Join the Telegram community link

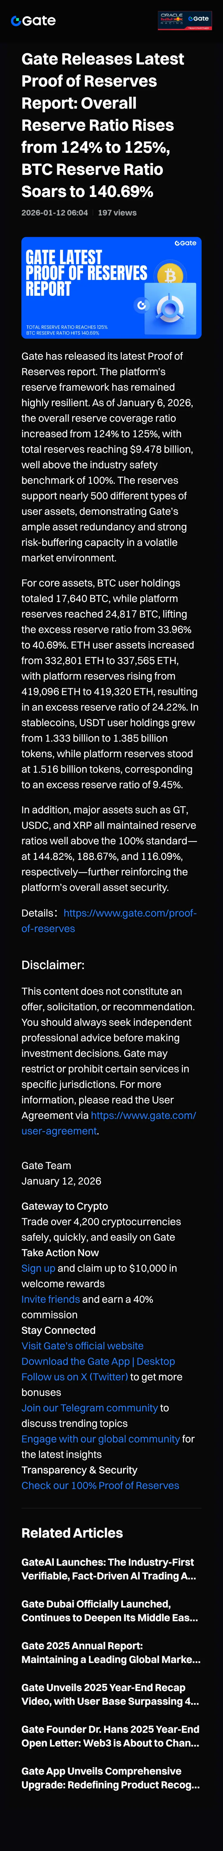89,1408
